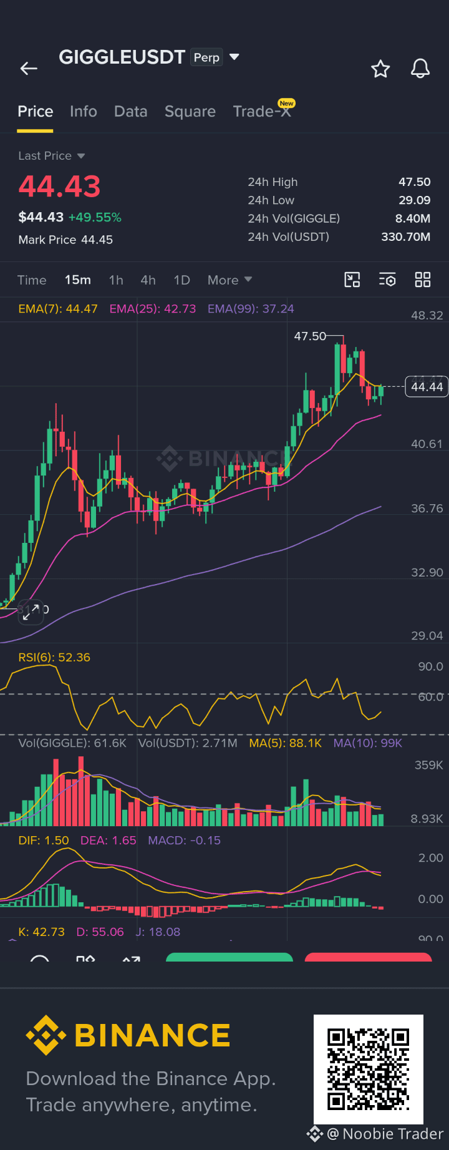Screen dimensions: 449x1150
Task: Tap the MA(5): 88.1K label
Action: (x=286, y=743)
